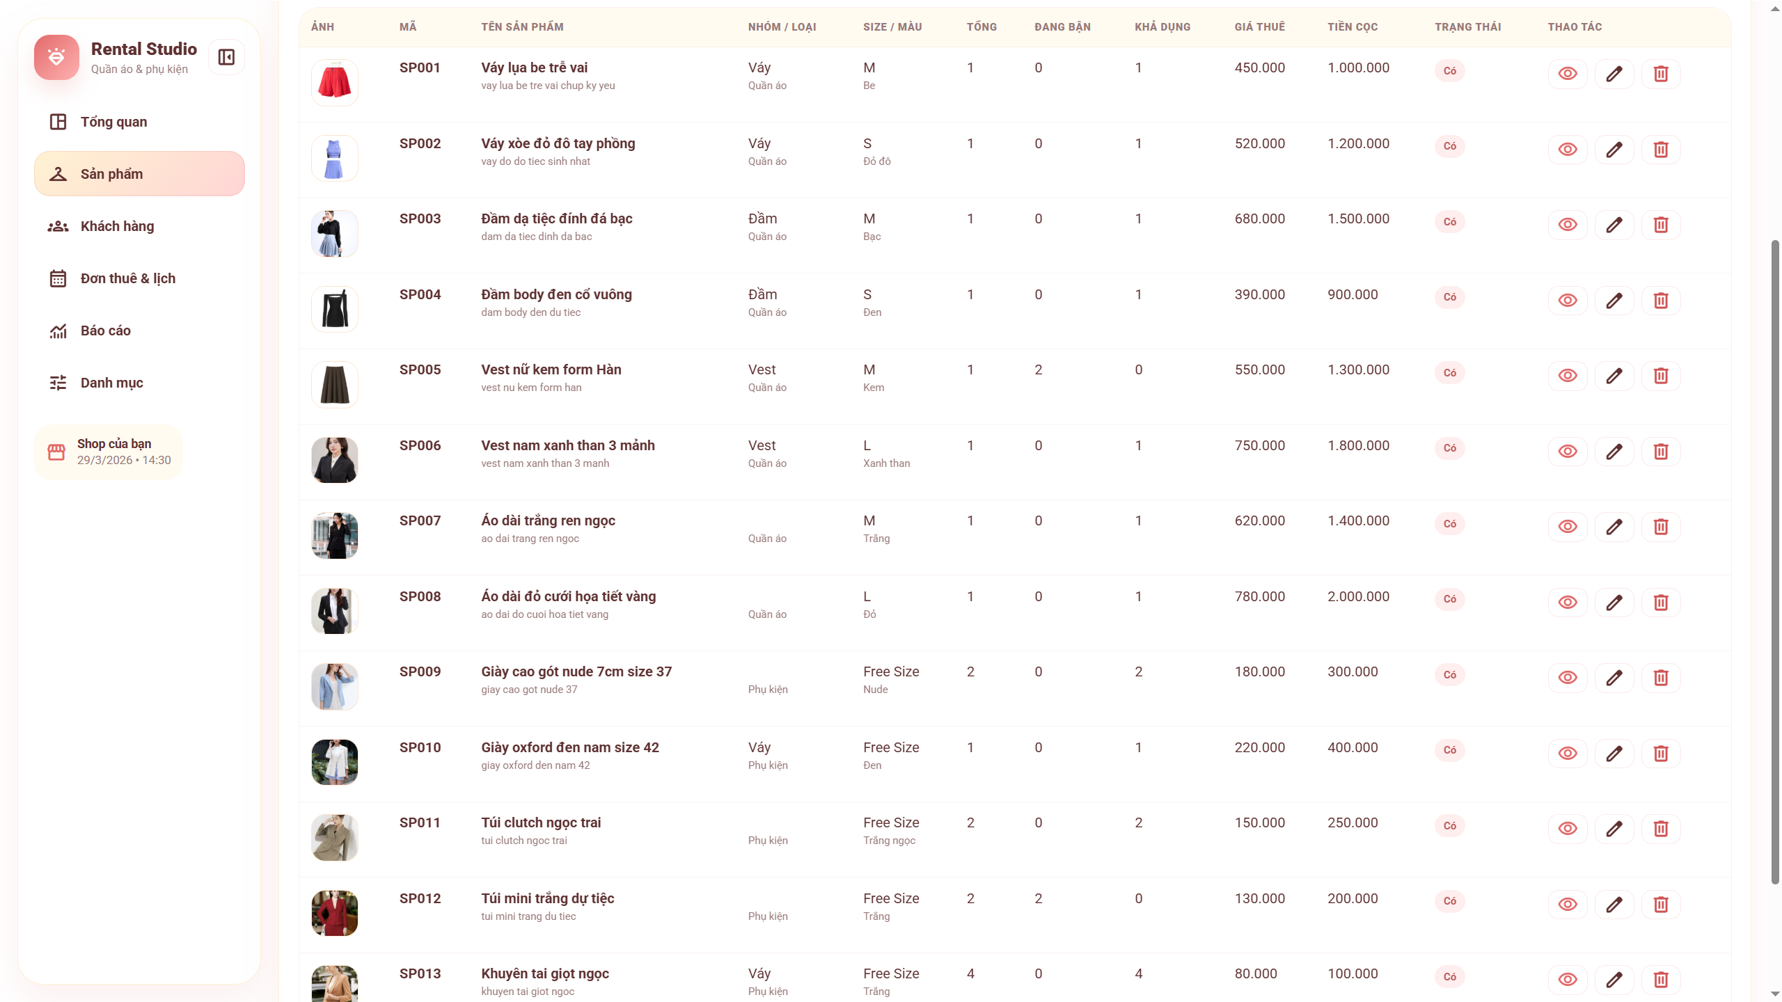The height and width of the screenshot is (1002, 1782).
Task: Open Danh mục settings menu
Action: point(111,383)
